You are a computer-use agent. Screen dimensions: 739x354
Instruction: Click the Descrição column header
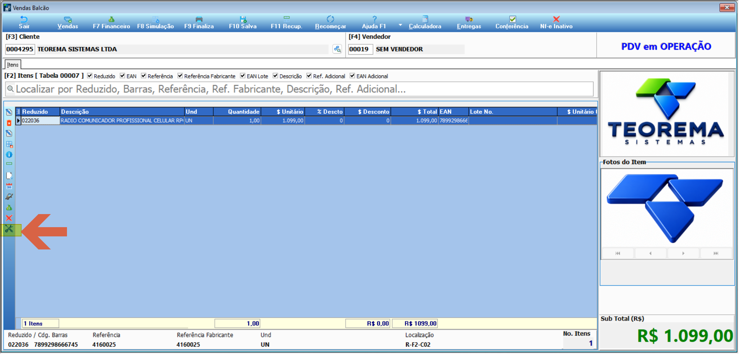pos(122,112)
